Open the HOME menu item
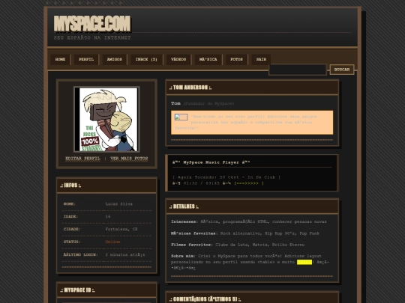The image size is (405, 303). click(x=60, y=60)
